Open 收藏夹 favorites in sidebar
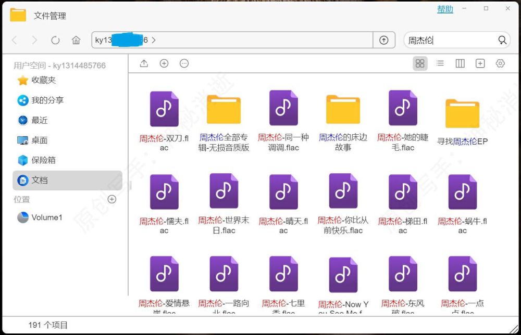The width and height of the screenshot is (521, 335). pos(67,80)
